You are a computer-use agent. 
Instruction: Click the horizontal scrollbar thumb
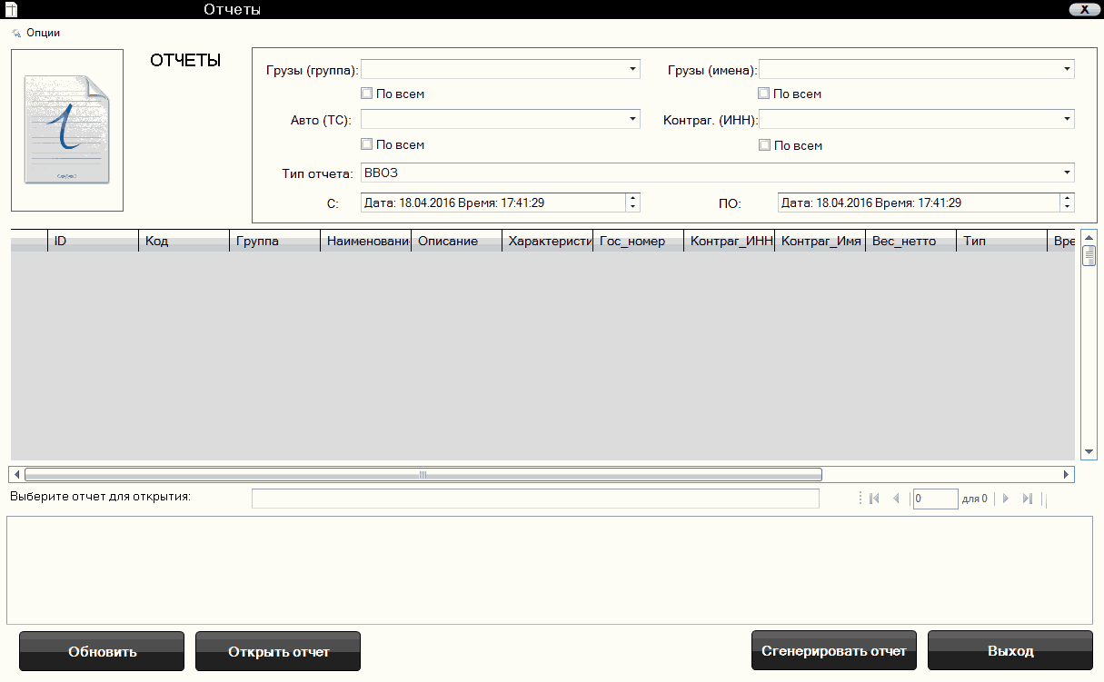pos(423,474)
